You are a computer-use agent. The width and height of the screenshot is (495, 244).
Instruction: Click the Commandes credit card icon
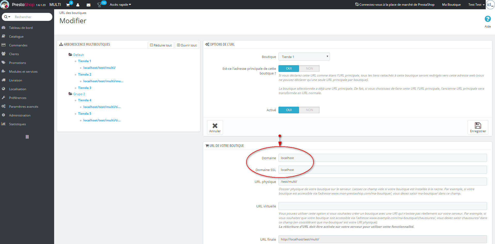click(4, 45)
